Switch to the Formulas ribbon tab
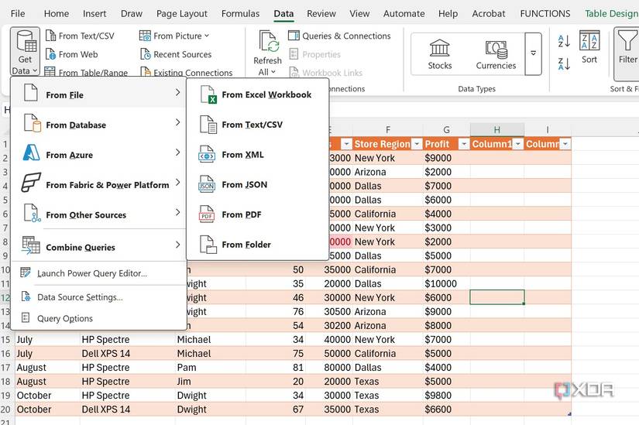639x425 pixels. [x=240, y=13]
